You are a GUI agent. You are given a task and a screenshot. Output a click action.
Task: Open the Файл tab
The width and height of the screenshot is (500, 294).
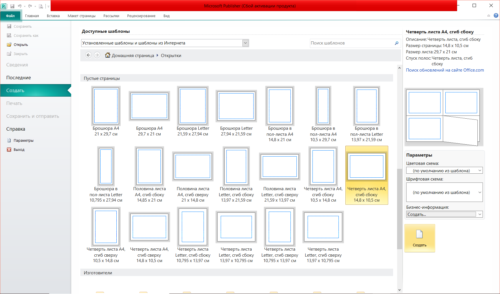[10, 16]
